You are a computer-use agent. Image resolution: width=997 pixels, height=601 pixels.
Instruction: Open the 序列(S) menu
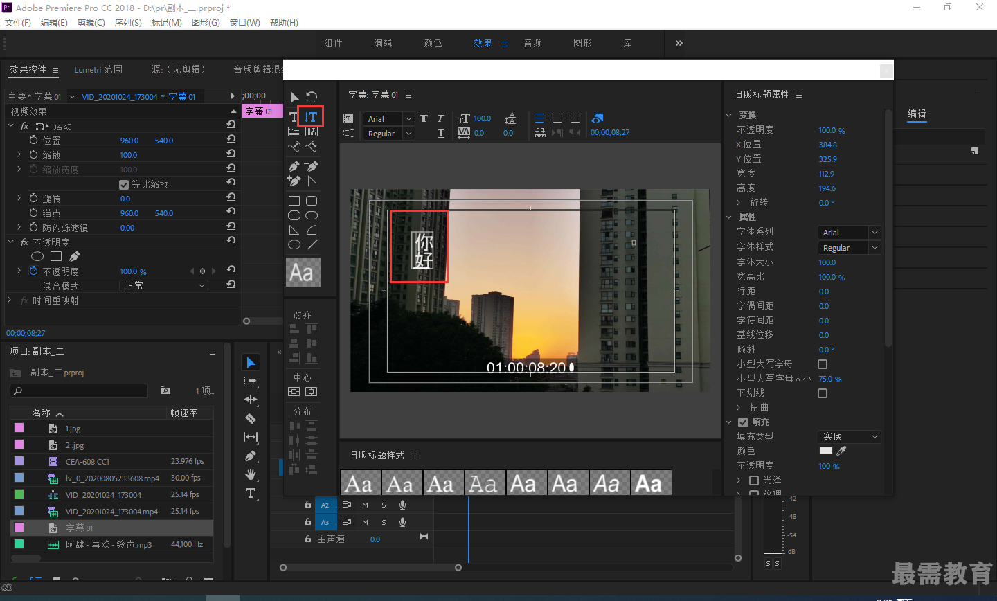point(128,23)
